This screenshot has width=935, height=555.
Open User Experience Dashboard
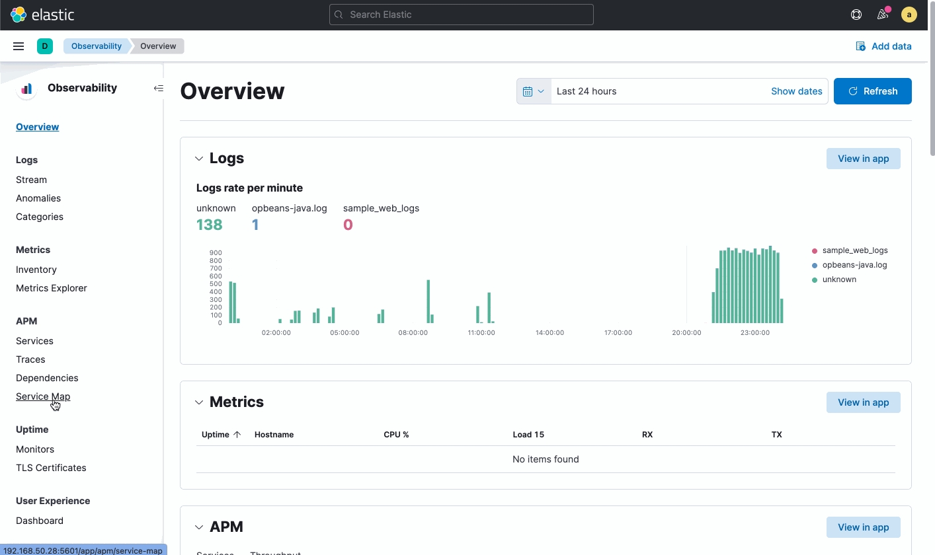coord(40,521)
